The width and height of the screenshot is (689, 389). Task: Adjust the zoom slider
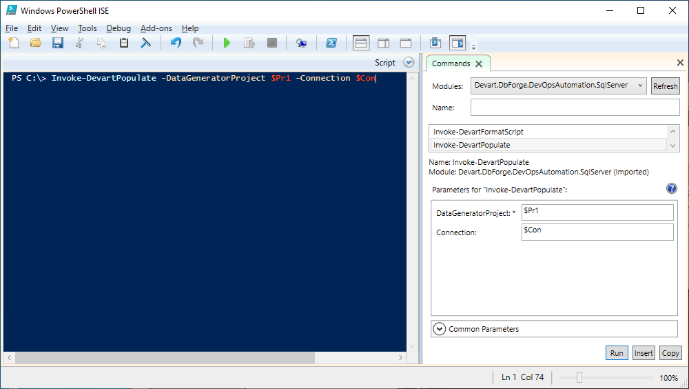click(579, 377)
